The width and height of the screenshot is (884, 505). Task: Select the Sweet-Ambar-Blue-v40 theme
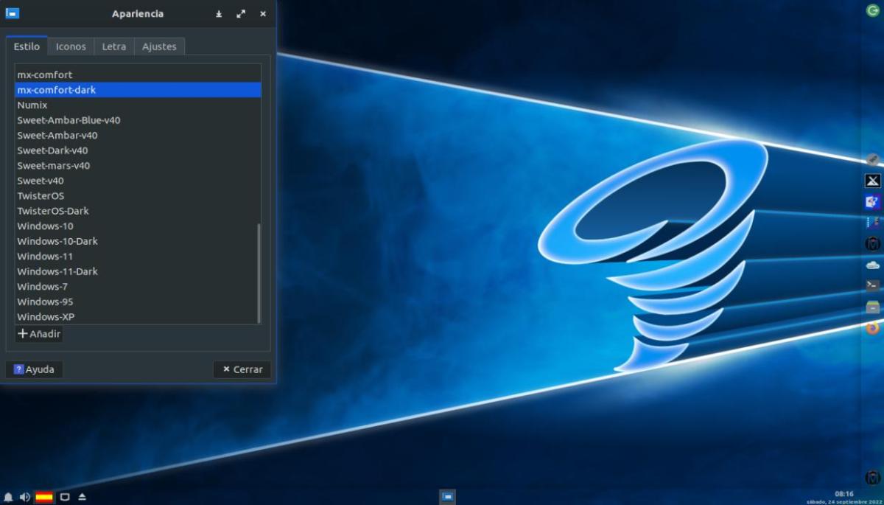point(69,120)
